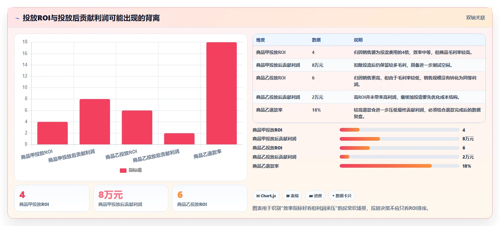Click the 商品乙投放后贡献利润 chart bar
Image resolution: width=500 pixels, height=226 pixels.
pyautogui.click(x=179, y=139)
